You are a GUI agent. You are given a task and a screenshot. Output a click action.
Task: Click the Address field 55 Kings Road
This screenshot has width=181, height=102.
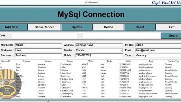click(x=99, y=45)
